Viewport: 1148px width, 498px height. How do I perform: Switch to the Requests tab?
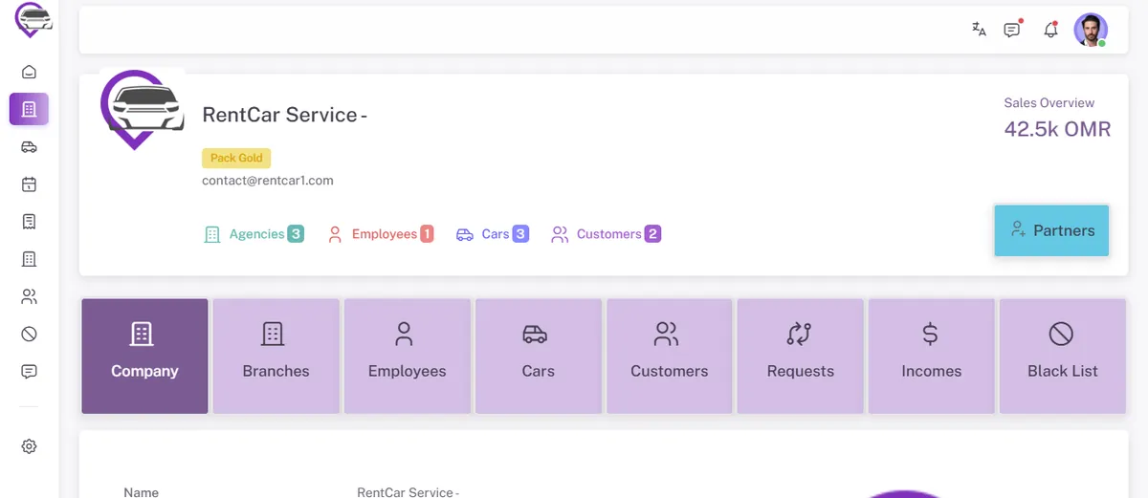coord(800,357)
